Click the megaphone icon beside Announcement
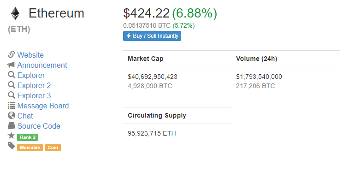Image resolution: width=361 pixels, height=172 pixels. pyautogui.click(x=11, y=65)
